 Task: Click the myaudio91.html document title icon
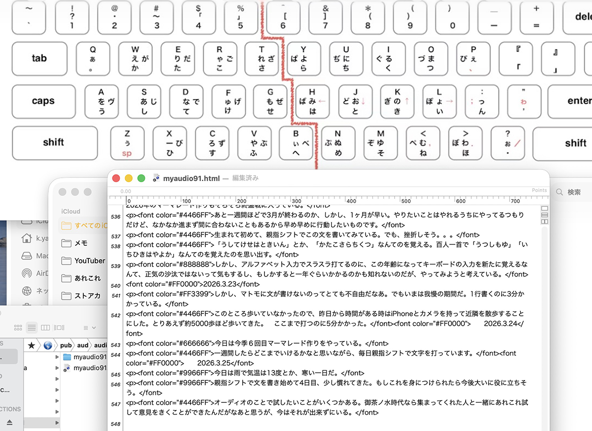(x=156, y=178)
